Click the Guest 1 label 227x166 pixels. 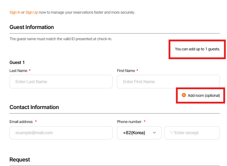click(x=17, y=63)
